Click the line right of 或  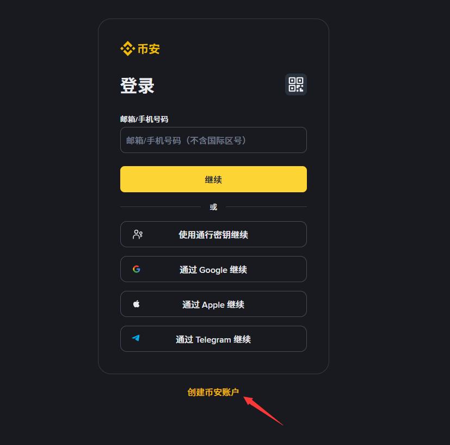(266, 206)
